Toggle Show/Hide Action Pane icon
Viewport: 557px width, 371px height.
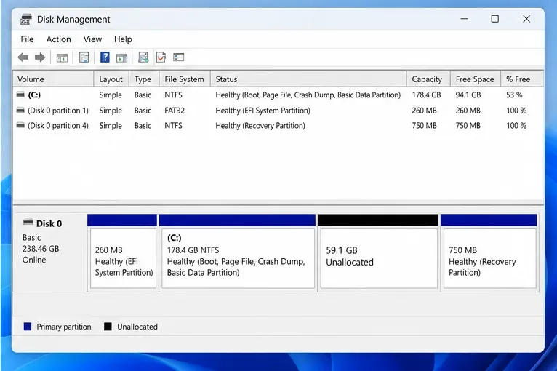click(x=122, y=57)
